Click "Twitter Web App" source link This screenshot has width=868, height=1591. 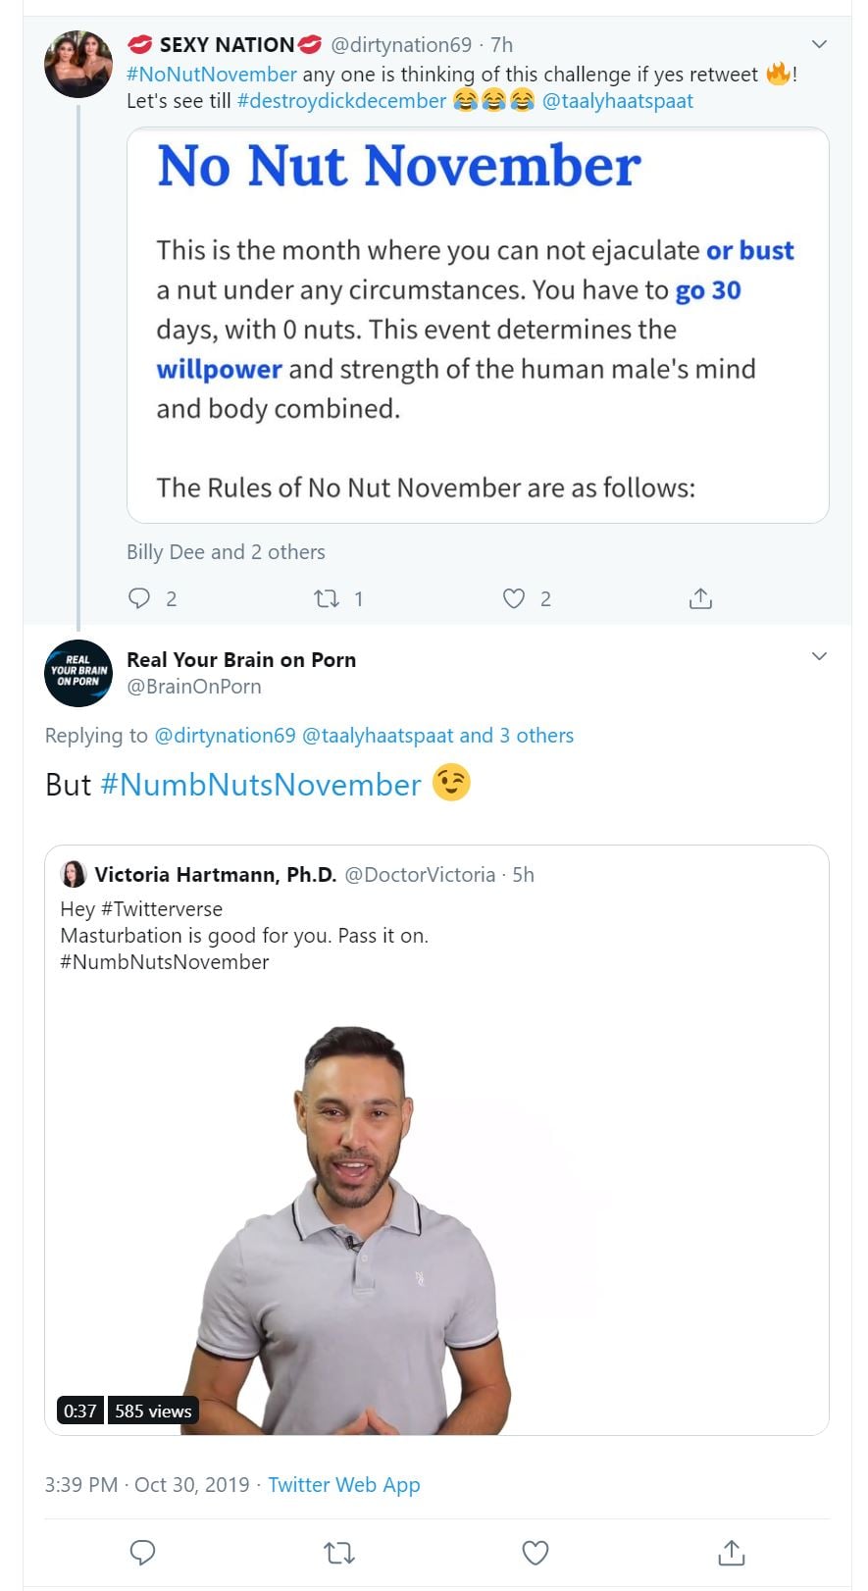click(x=343, y=1485)
